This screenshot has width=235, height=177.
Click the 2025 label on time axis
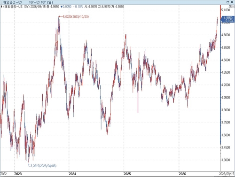pyautogui.click(x=127, y=174)
